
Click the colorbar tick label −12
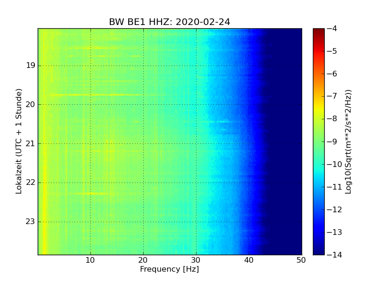[x=335, y=209]
